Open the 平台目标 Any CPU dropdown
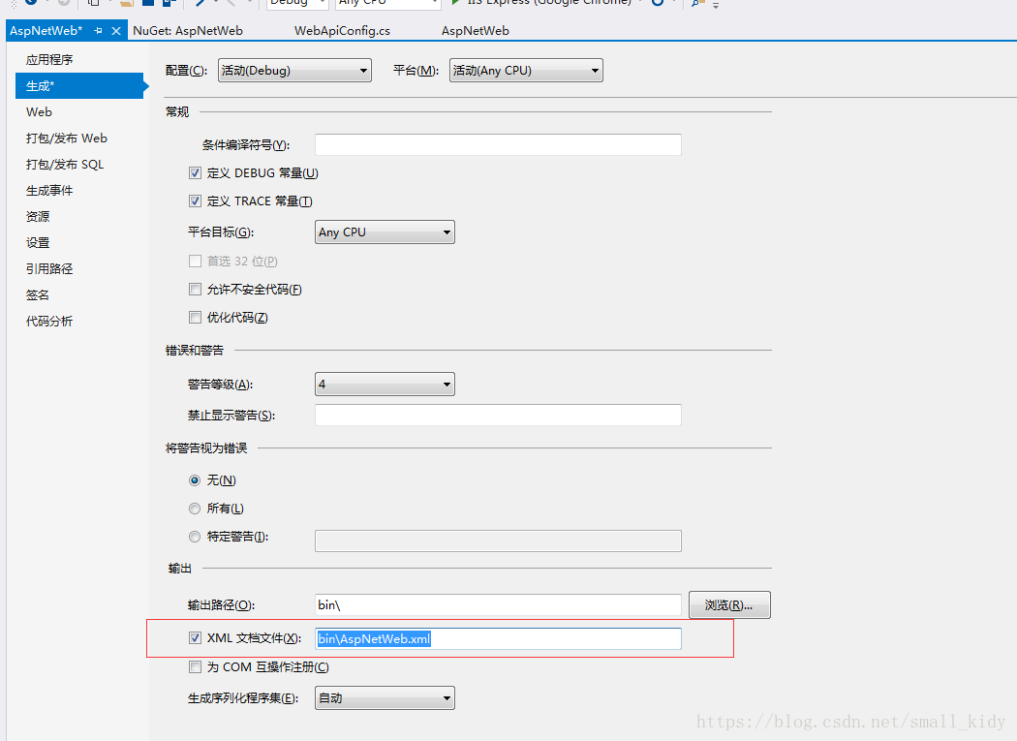The width and height of the screenshot is (1017, 741). pyautogui.click(x=384, y=232)
